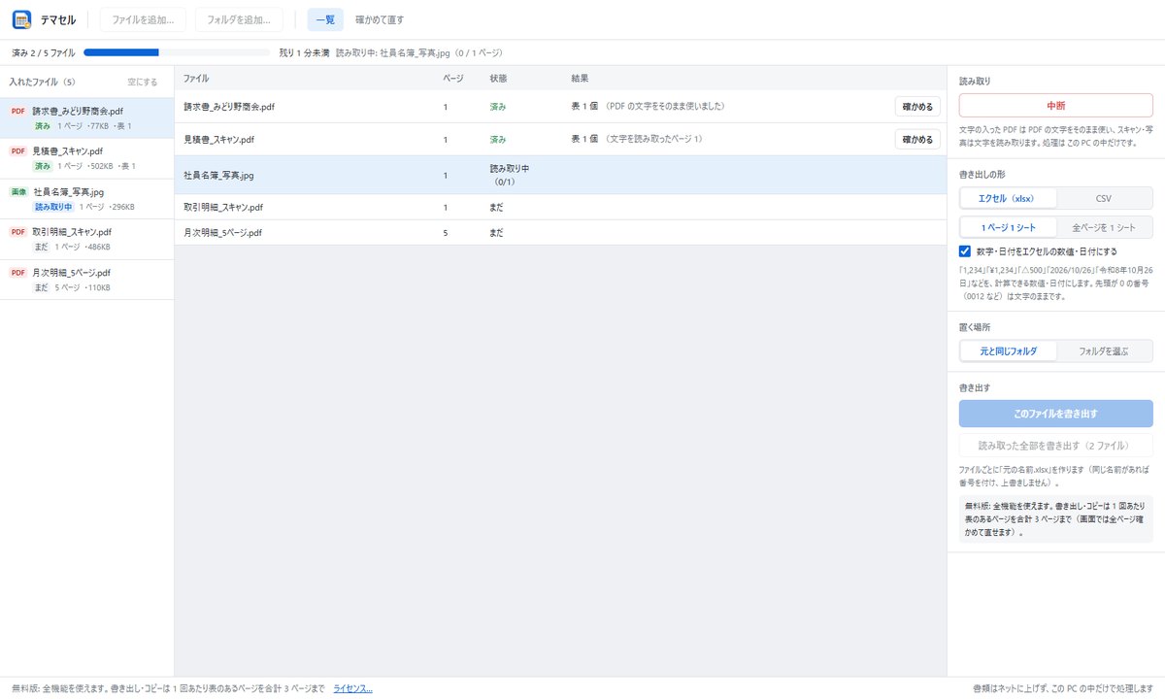Click the PDF badge beside 見積書_スキャン.pdf in 入れたファイル
This screenshot has height=699, width=1165.
pyautogui.click(x=18, y=151)
